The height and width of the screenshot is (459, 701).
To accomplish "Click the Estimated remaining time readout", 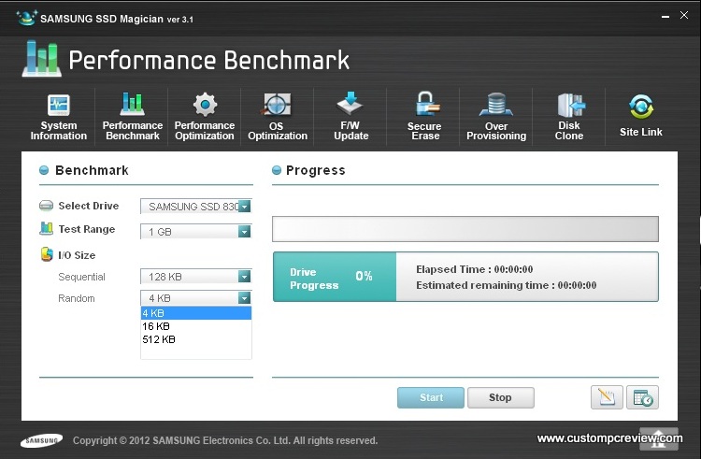I will pyautogui.click(x=506, y=285).
